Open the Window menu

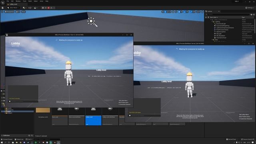(x=18, y=1)
